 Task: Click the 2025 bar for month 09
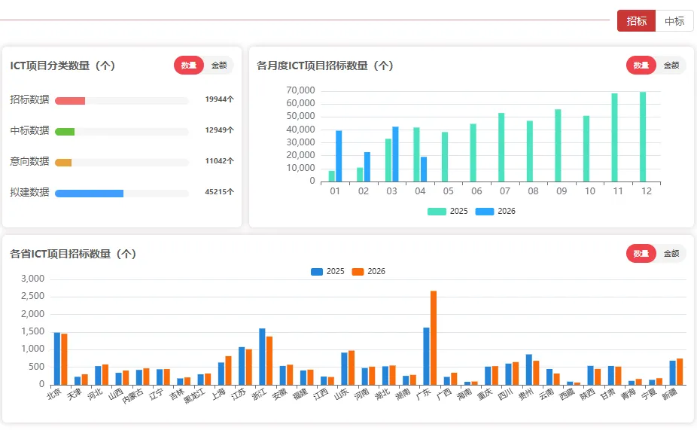558,146
